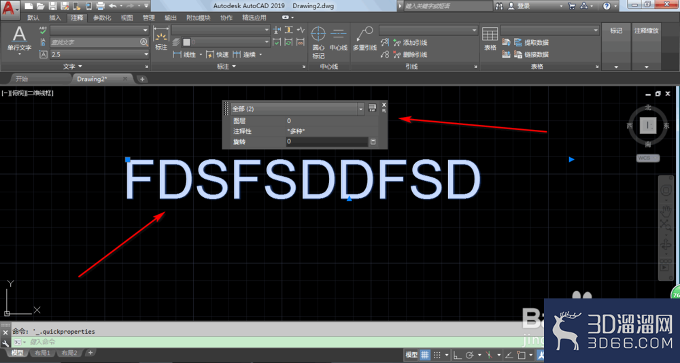This screenshot has height=363, width=680.
Task: Click the new drawing tab plus button
Action: 142,79
